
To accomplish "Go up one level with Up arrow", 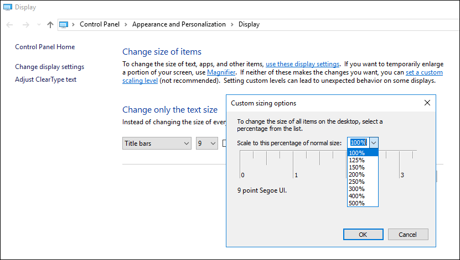I will 50,24.
